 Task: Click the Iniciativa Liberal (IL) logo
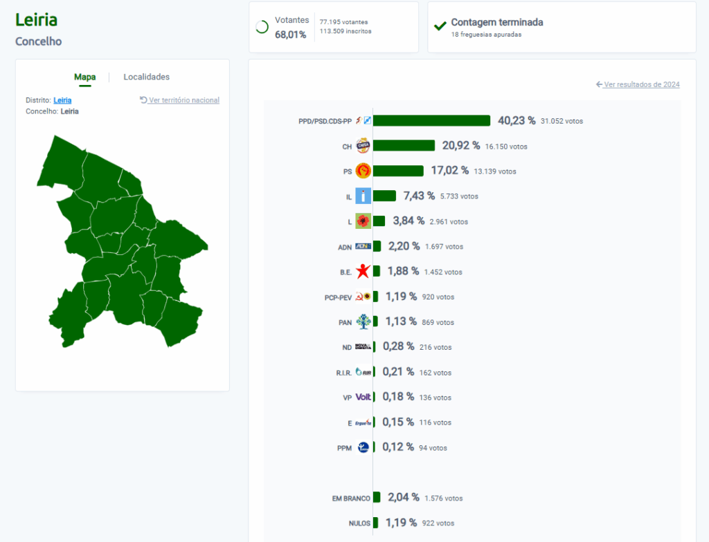point(363,196)
